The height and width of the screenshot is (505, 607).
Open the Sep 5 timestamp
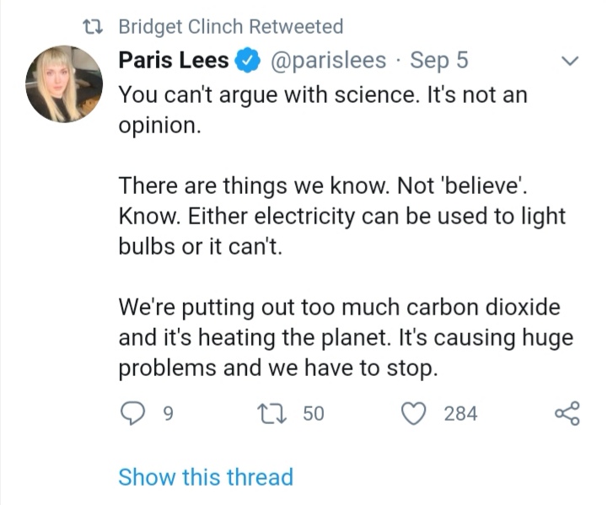(x=438, y=61)
